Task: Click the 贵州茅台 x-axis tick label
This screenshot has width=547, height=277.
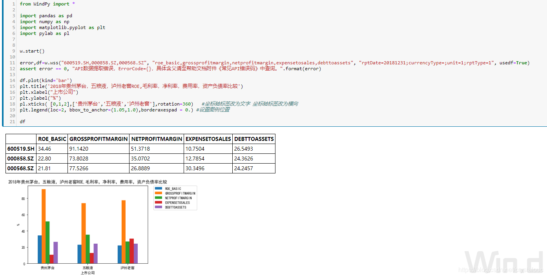Action: point(47,268)
